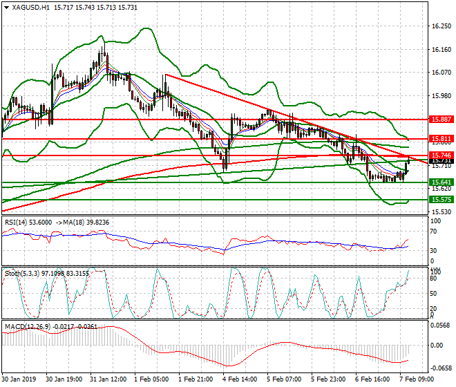This screenshot has width=456, height=387.
Task: Click the Stoch(5,3,3) indicator label
Action: pos(20,274)
